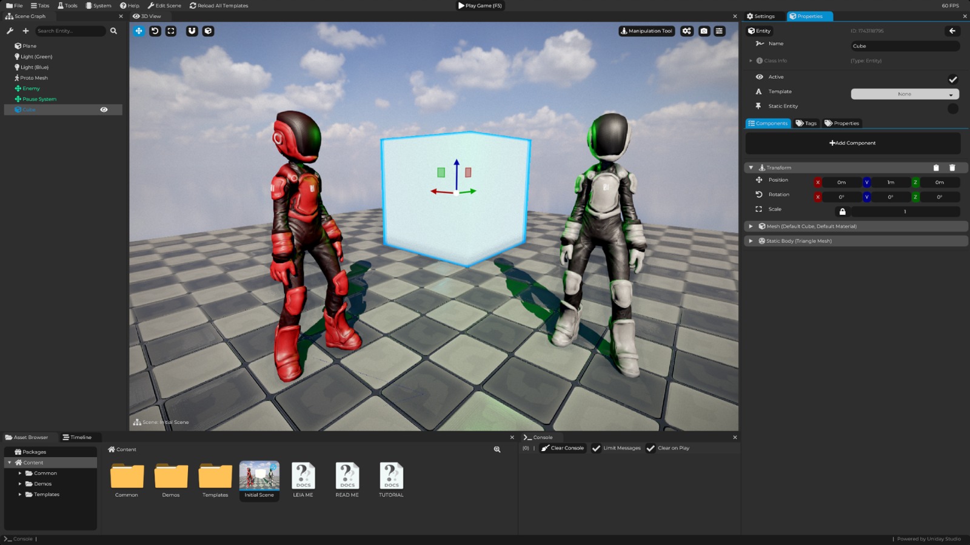Collapse the Content tree node in Asset Browser

(10, 463)
